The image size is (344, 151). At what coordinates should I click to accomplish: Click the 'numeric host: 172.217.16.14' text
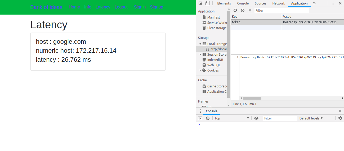pos(76,51)
